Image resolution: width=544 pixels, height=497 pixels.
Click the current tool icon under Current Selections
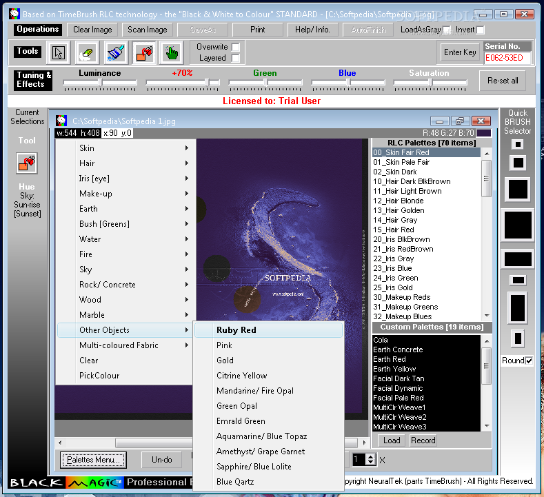coord(27,163)
